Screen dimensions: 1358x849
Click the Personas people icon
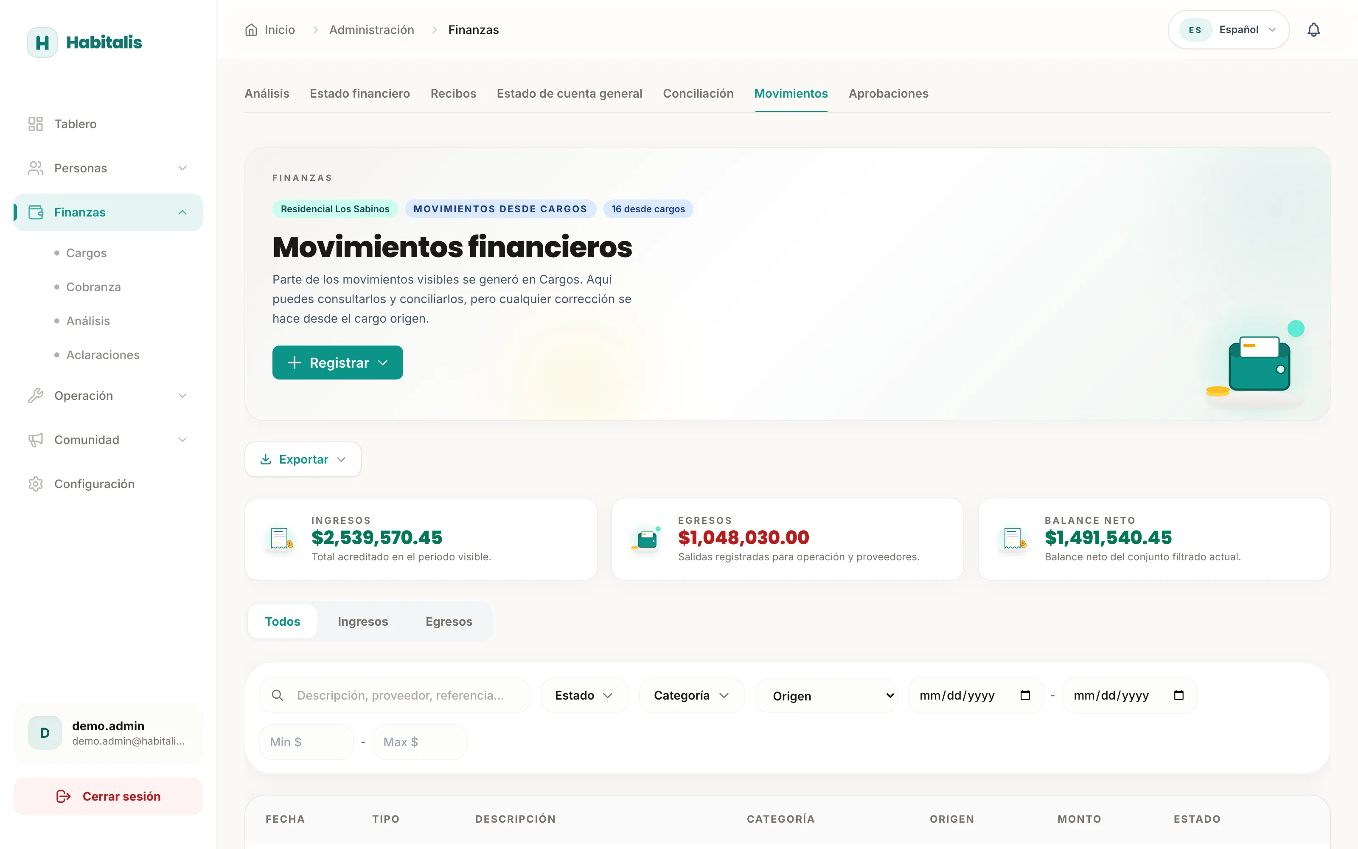tap(35, 168)
